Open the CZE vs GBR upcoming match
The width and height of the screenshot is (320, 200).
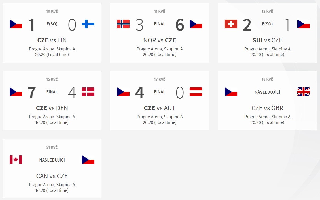tap(267, 108)
